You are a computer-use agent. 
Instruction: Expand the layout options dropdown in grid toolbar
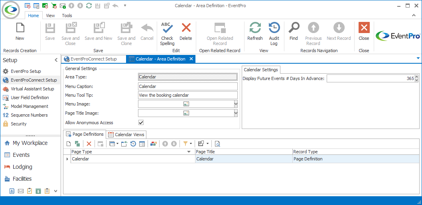coord(207,144)
